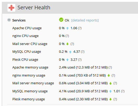Open help hint for Apache memory usage
Viewport: 138px width, 106px height.
click(x=110, y=67)
